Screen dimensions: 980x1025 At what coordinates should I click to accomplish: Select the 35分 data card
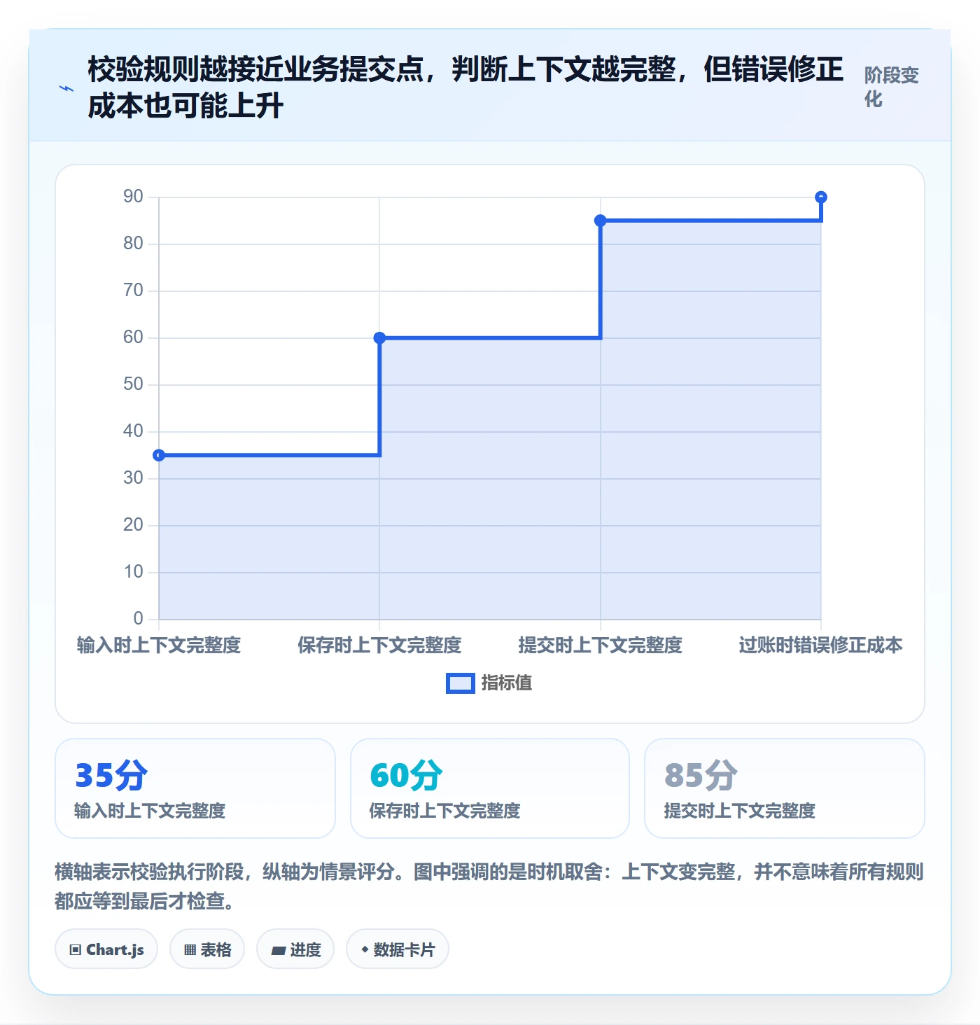[195, 788]
